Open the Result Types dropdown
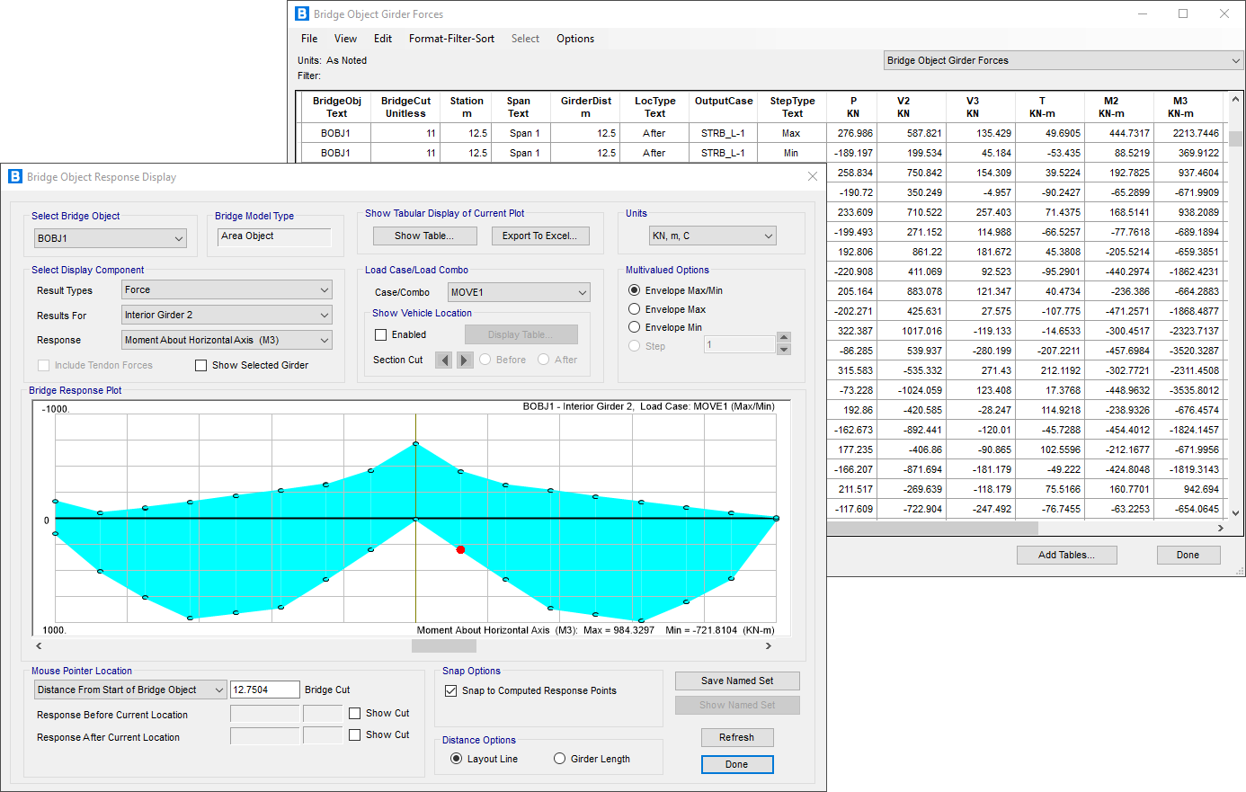 (227, 289)
